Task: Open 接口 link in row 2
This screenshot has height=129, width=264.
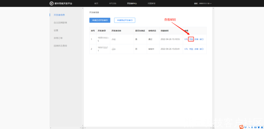Action: click(x=202, y=49)
